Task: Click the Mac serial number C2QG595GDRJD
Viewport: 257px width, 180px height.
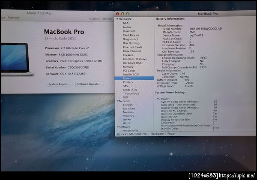Action: [x=78, y=67]
